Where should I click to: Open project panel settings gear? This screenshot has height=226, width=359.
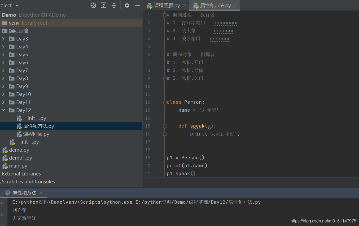tap(127, 5)
